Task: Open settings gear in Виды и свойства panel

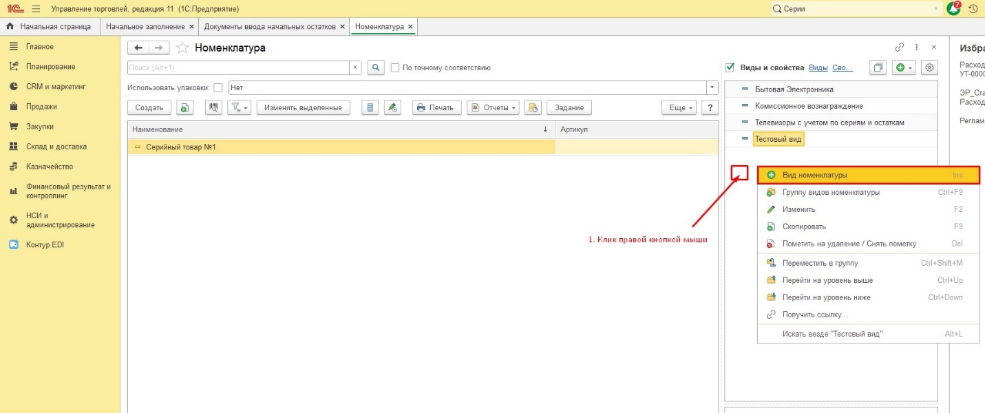Action: pos(930,67)
